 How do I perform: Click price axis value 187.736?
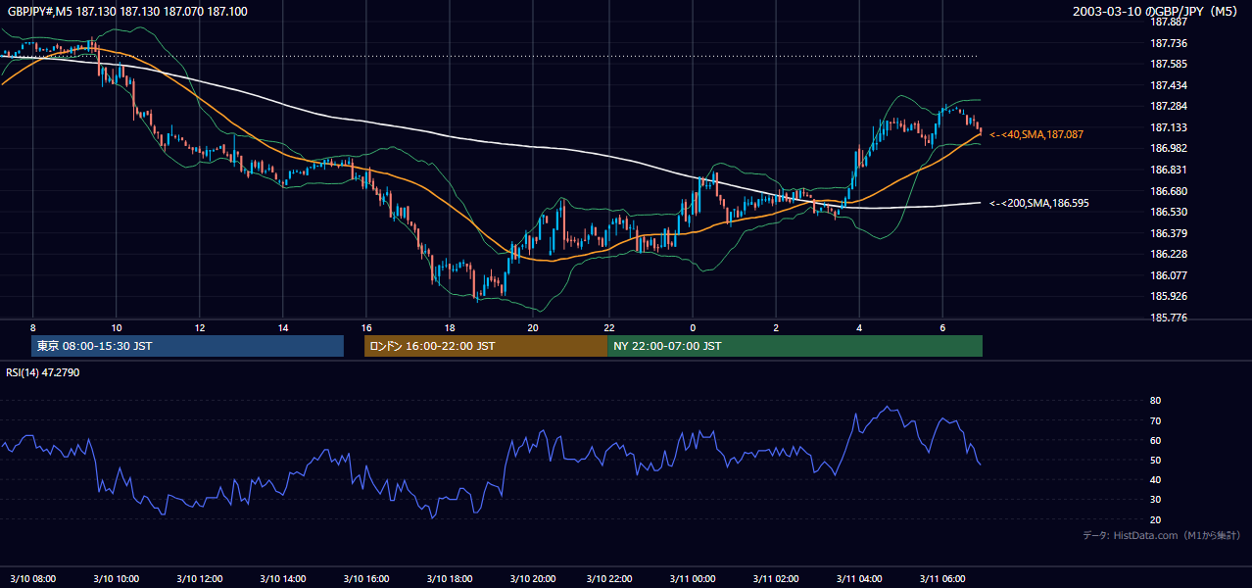pos(1169,43)
